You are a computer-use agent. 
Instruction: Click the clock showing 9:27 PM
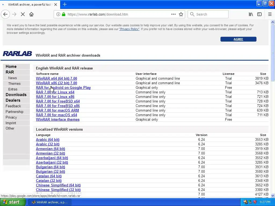[x=265, y=202]
